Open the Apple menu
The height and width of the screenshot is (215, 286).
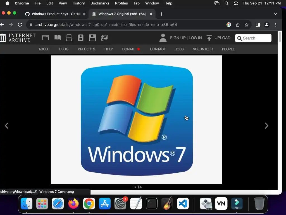[7, 3]
